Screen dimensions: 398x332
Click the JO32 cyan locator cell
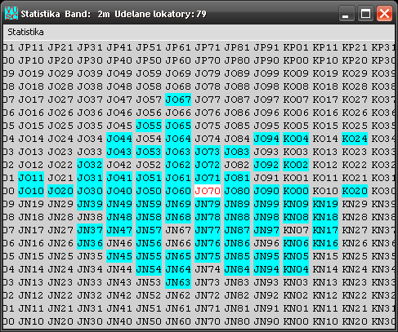click(90, 165)
